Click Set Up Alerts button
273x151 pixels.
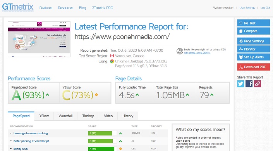tap(254, 57)
